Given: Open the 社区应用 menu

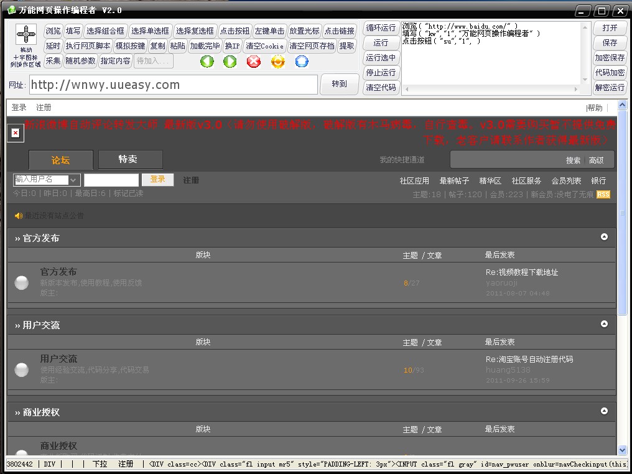Looking at the screenshot, I should (x=414, y=180).
